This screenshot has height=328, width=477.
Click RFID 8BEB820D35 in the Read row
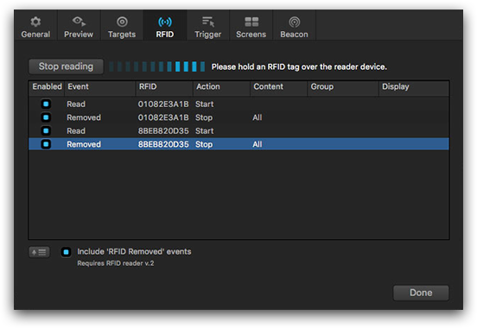tap(163, 131)
